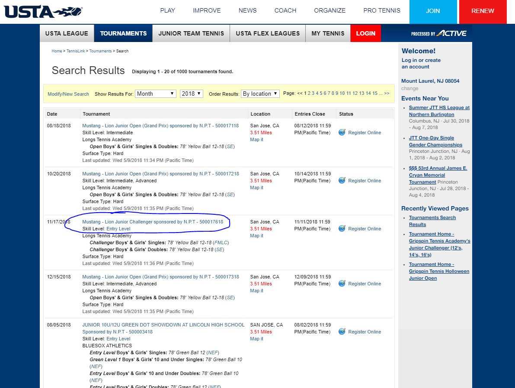Viewport: 515px width, 388px height.
Task: Click the register icon for 11/17/2018 tournament
Action: (x=342, y=228)
